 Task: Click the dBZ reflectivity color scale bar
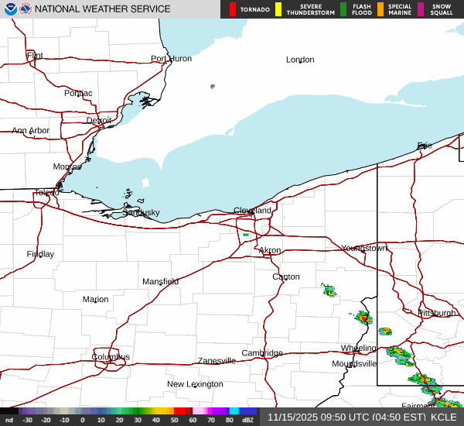click(128, 411)
